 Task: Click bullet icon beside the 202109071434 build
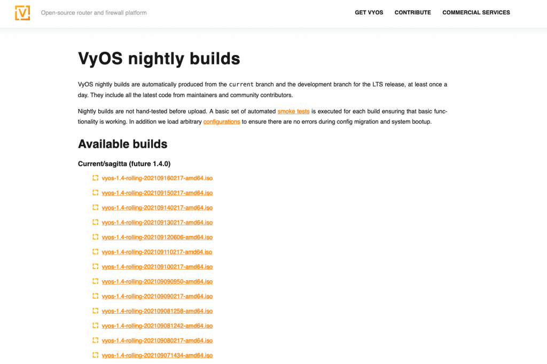pos(95,355)
